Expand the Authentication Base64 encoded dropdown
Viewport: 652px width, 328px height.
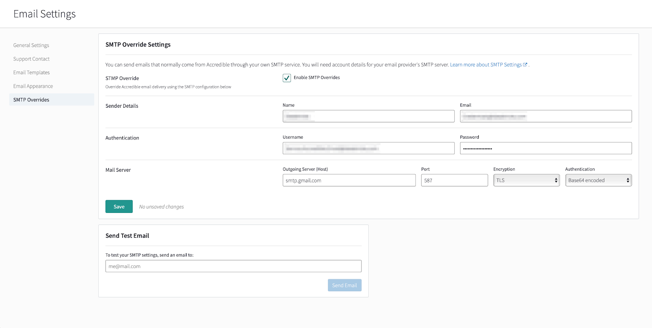coord(598,180)
